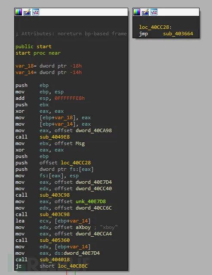This screenshot has height=275, width=212.
Task: Click the group nodes icon in loc_40CC28 node
Action: (x=154, y=12)
